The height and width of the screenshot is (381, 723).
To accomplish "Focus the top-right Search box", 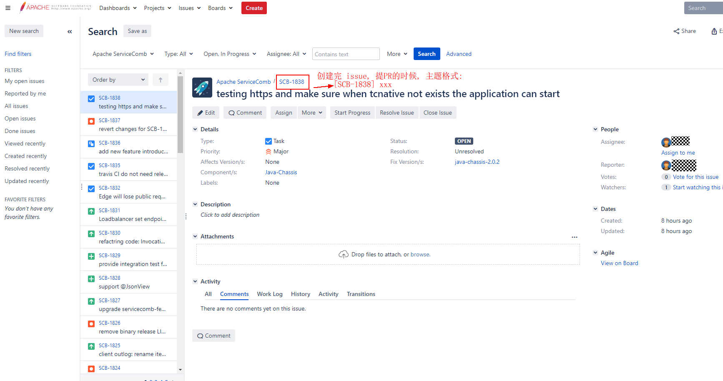I will coord(703,8).
